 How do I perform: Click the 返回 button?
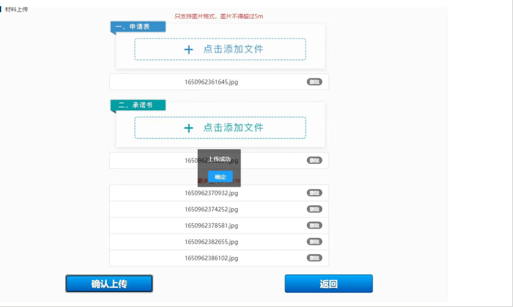pyautogui.click(x=329, y=284)
